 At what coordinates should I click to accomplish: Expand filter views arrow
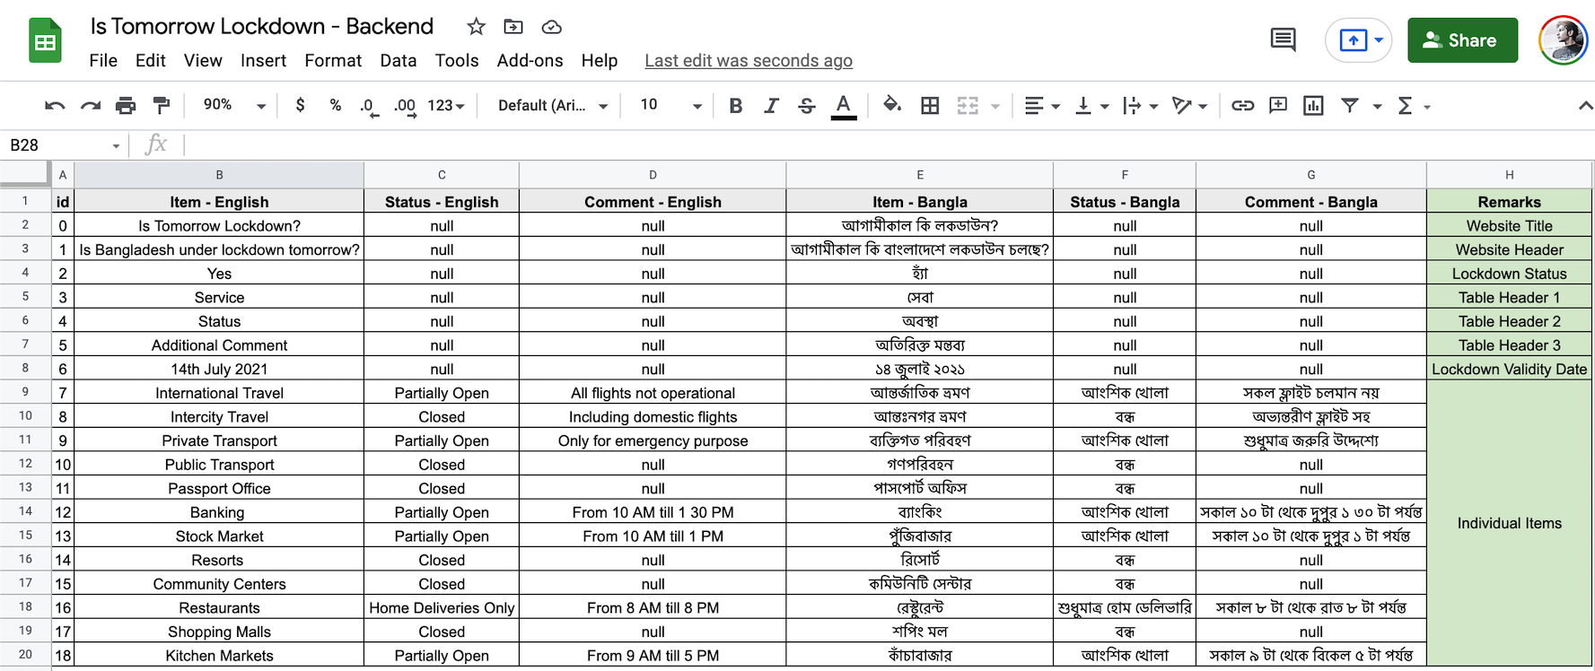click(1377, 107)
